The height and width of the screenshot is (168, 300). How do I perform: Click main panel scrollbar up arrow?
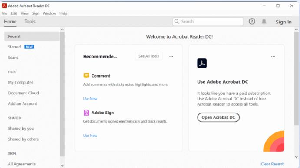point(297,29)
